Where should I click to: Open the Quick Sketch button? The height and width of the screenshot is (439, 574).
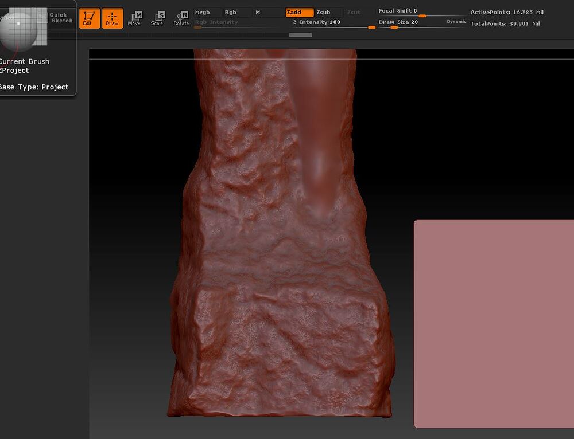pos(57,18)
